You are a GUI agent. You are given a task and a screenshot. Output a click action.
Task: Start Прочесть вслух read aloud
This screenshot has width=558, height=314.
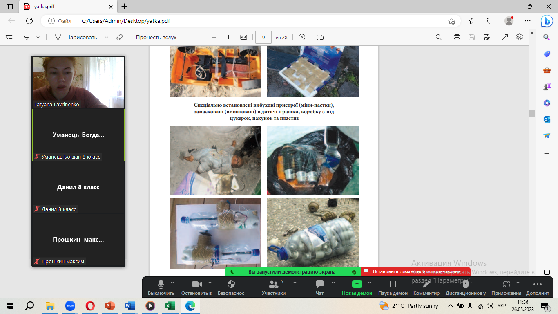click(156, 37)
